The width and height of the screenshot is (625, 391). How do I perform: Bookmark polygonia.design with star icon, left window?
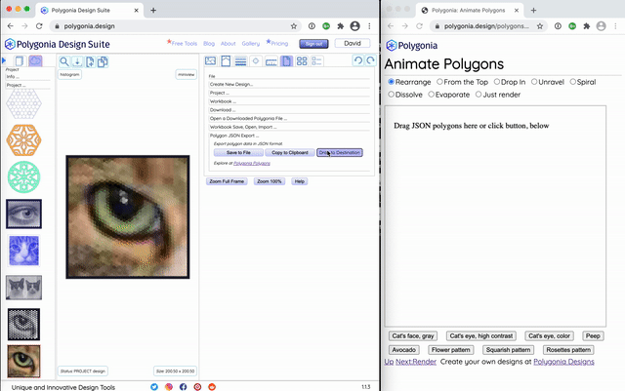[x=294, y=26]
